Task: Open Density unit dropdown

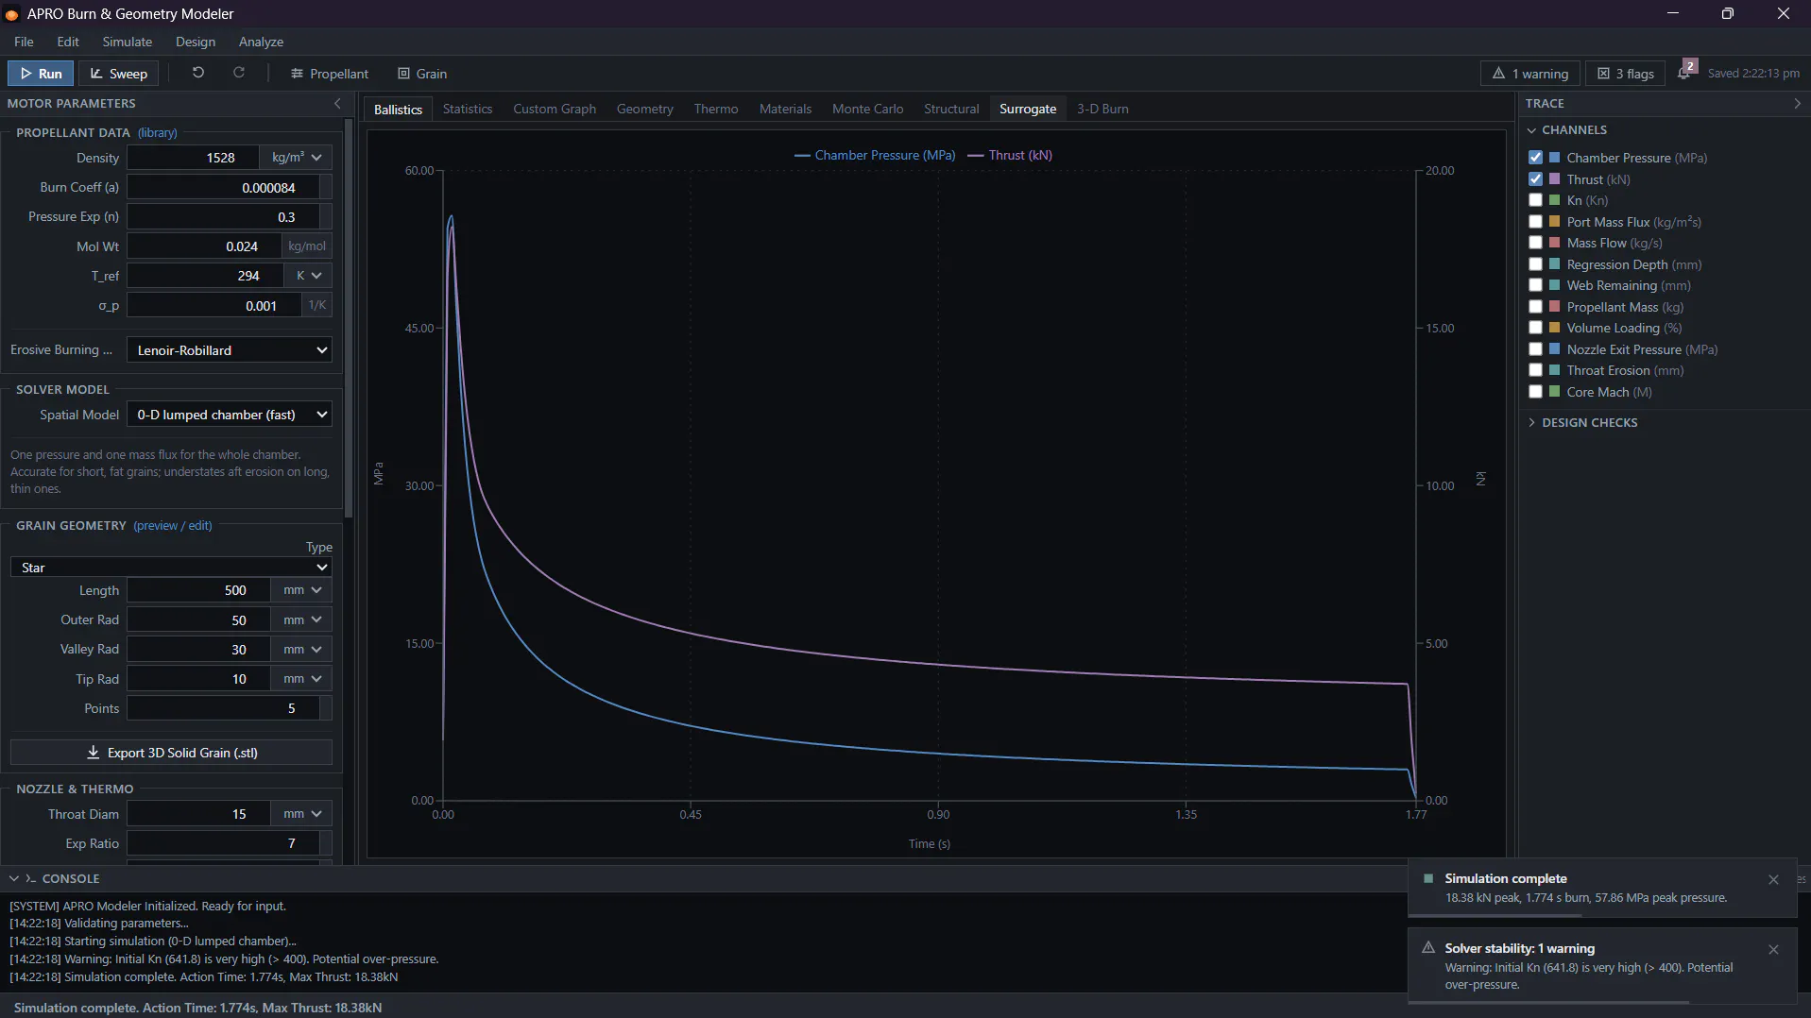Action: (297, 158)
